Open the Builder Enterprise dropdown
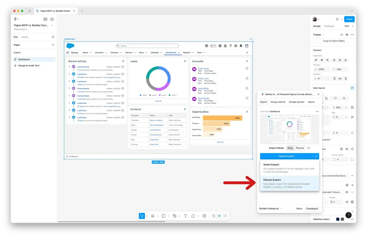This screenshot has height=237, width=367. click(x=270, y=209)
